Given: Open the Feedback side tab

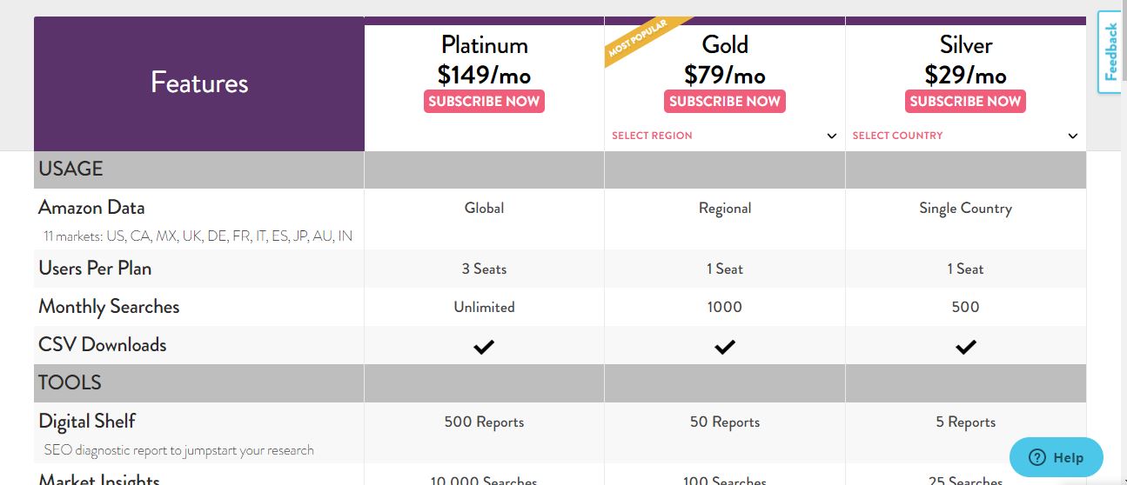Looking at the screenshot, I should (1110, 52).
